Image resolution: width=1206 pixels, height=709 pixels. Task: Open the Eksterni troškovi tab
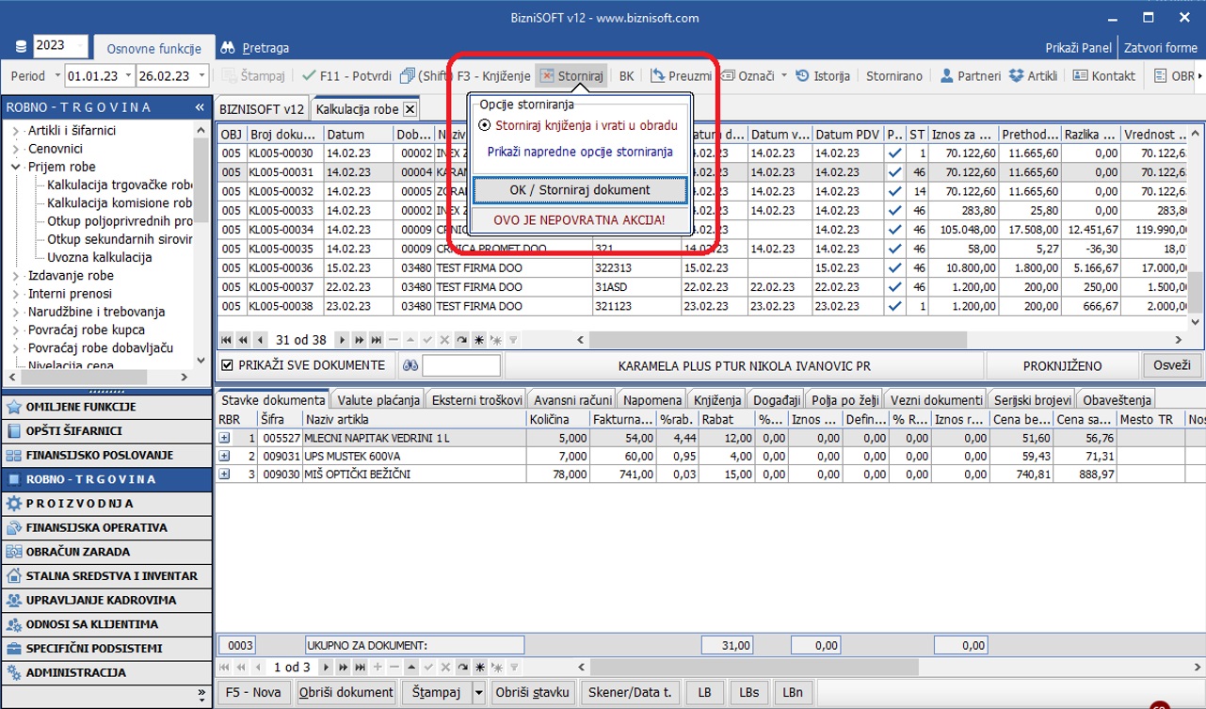coord(476,400)
